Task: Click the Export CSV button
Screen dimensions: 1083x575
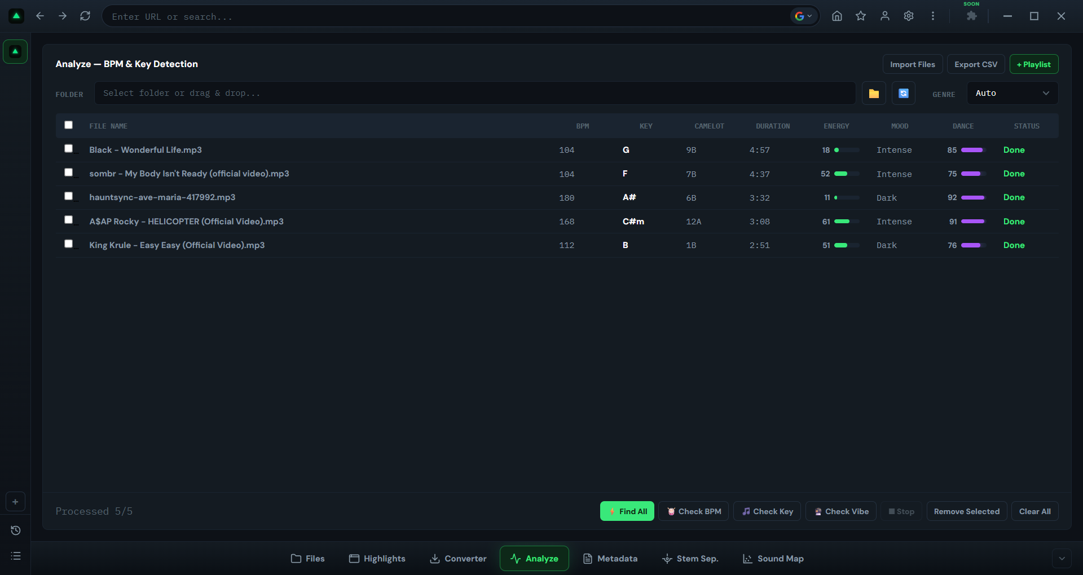Action: [x=976, y=64]
